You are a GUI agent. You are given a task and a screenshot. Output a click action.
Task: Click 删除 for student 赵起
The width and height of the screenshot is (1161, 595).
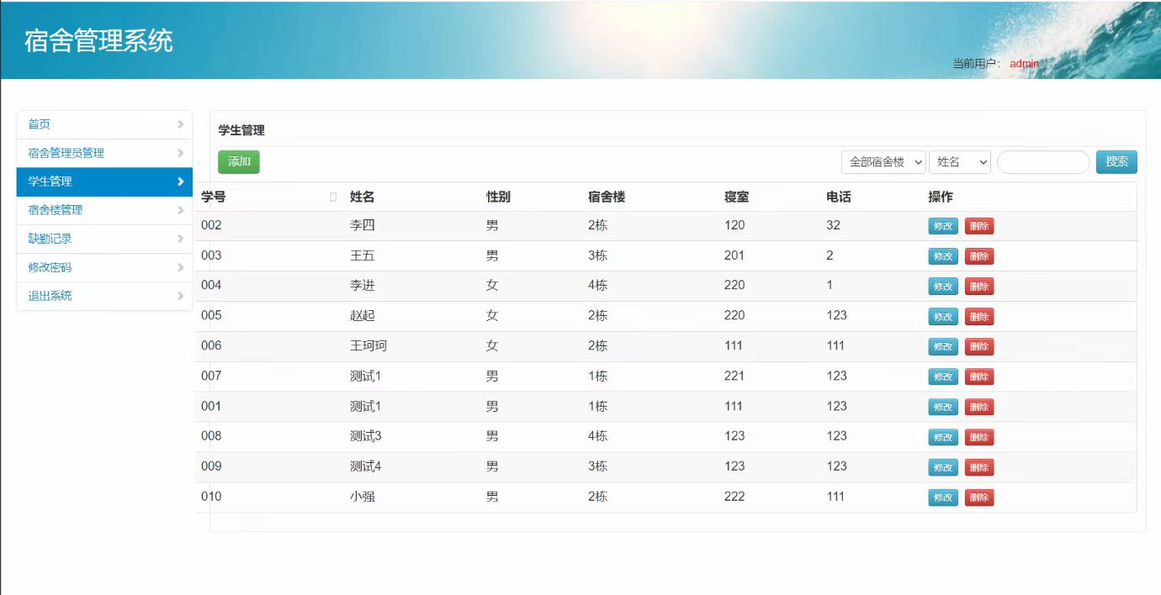tap(978, 317)
